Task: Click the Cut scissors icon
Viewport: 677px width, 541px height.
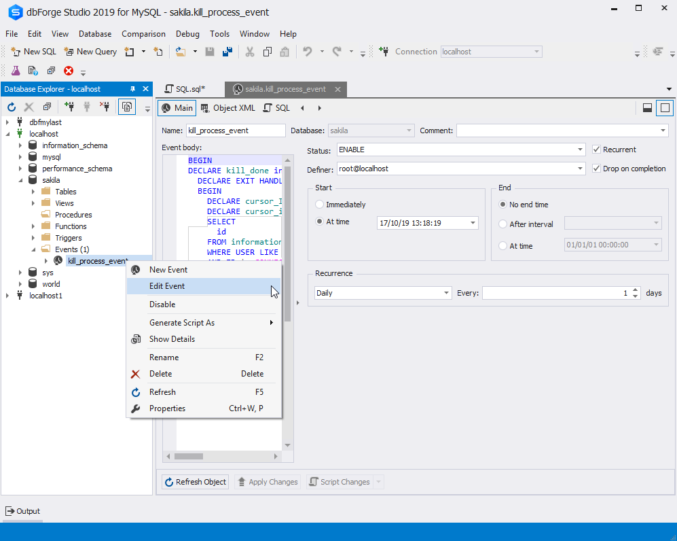Action: pyautogui.click(x=250, y=52)
